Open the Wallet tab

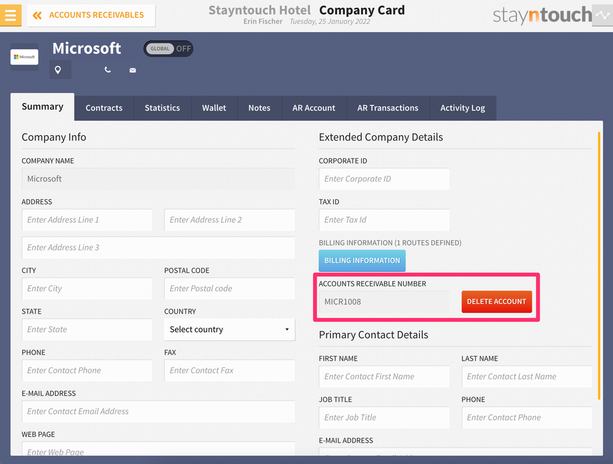(x=214, y=109)
